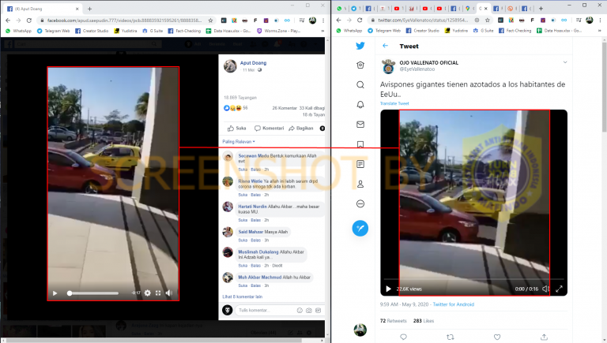Viewport: 607px width, 343px height.
Task: View 72 Retweets list
Action: 394,321
